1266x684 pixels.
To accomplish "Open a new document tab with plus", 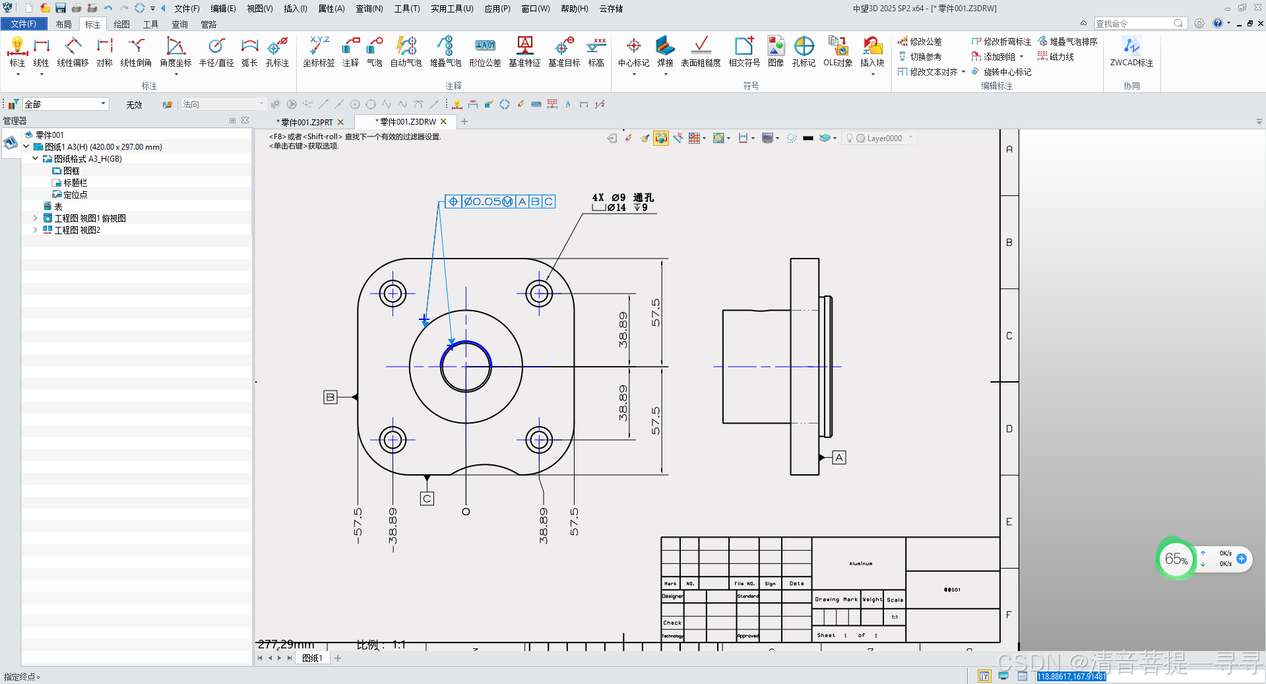I will pos(464,121).
